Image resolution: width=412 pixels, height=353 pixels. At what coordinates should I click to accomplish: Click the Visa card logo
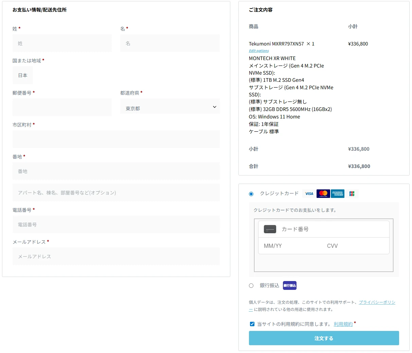(x=309, y=193)
